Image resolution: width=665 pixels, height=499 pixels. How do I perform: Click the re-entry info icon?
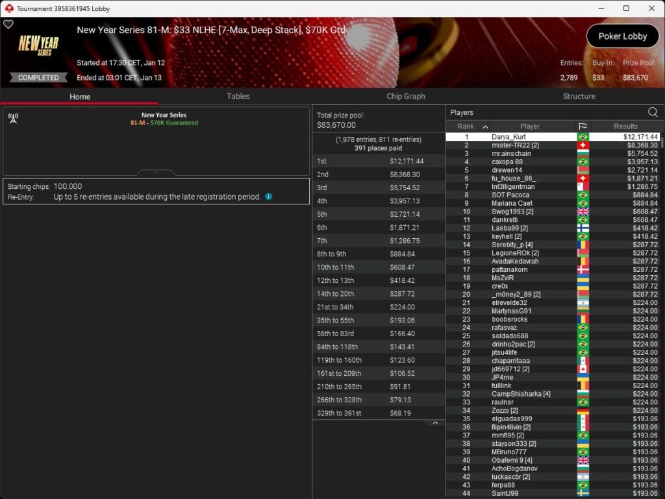tap(268, 197)
